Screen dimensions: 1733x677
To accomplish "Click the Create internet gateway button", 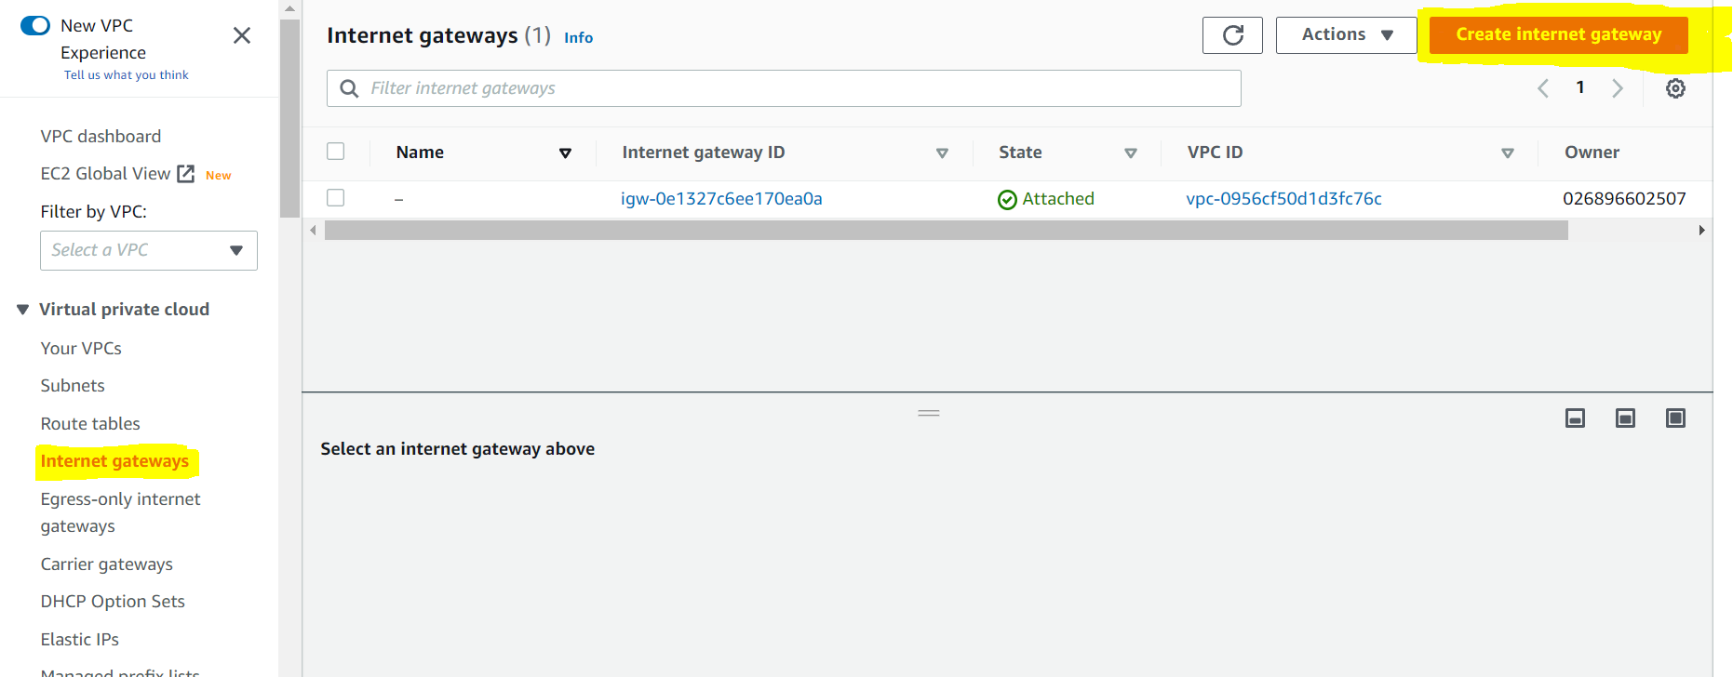I will [x=1557, y=33].
